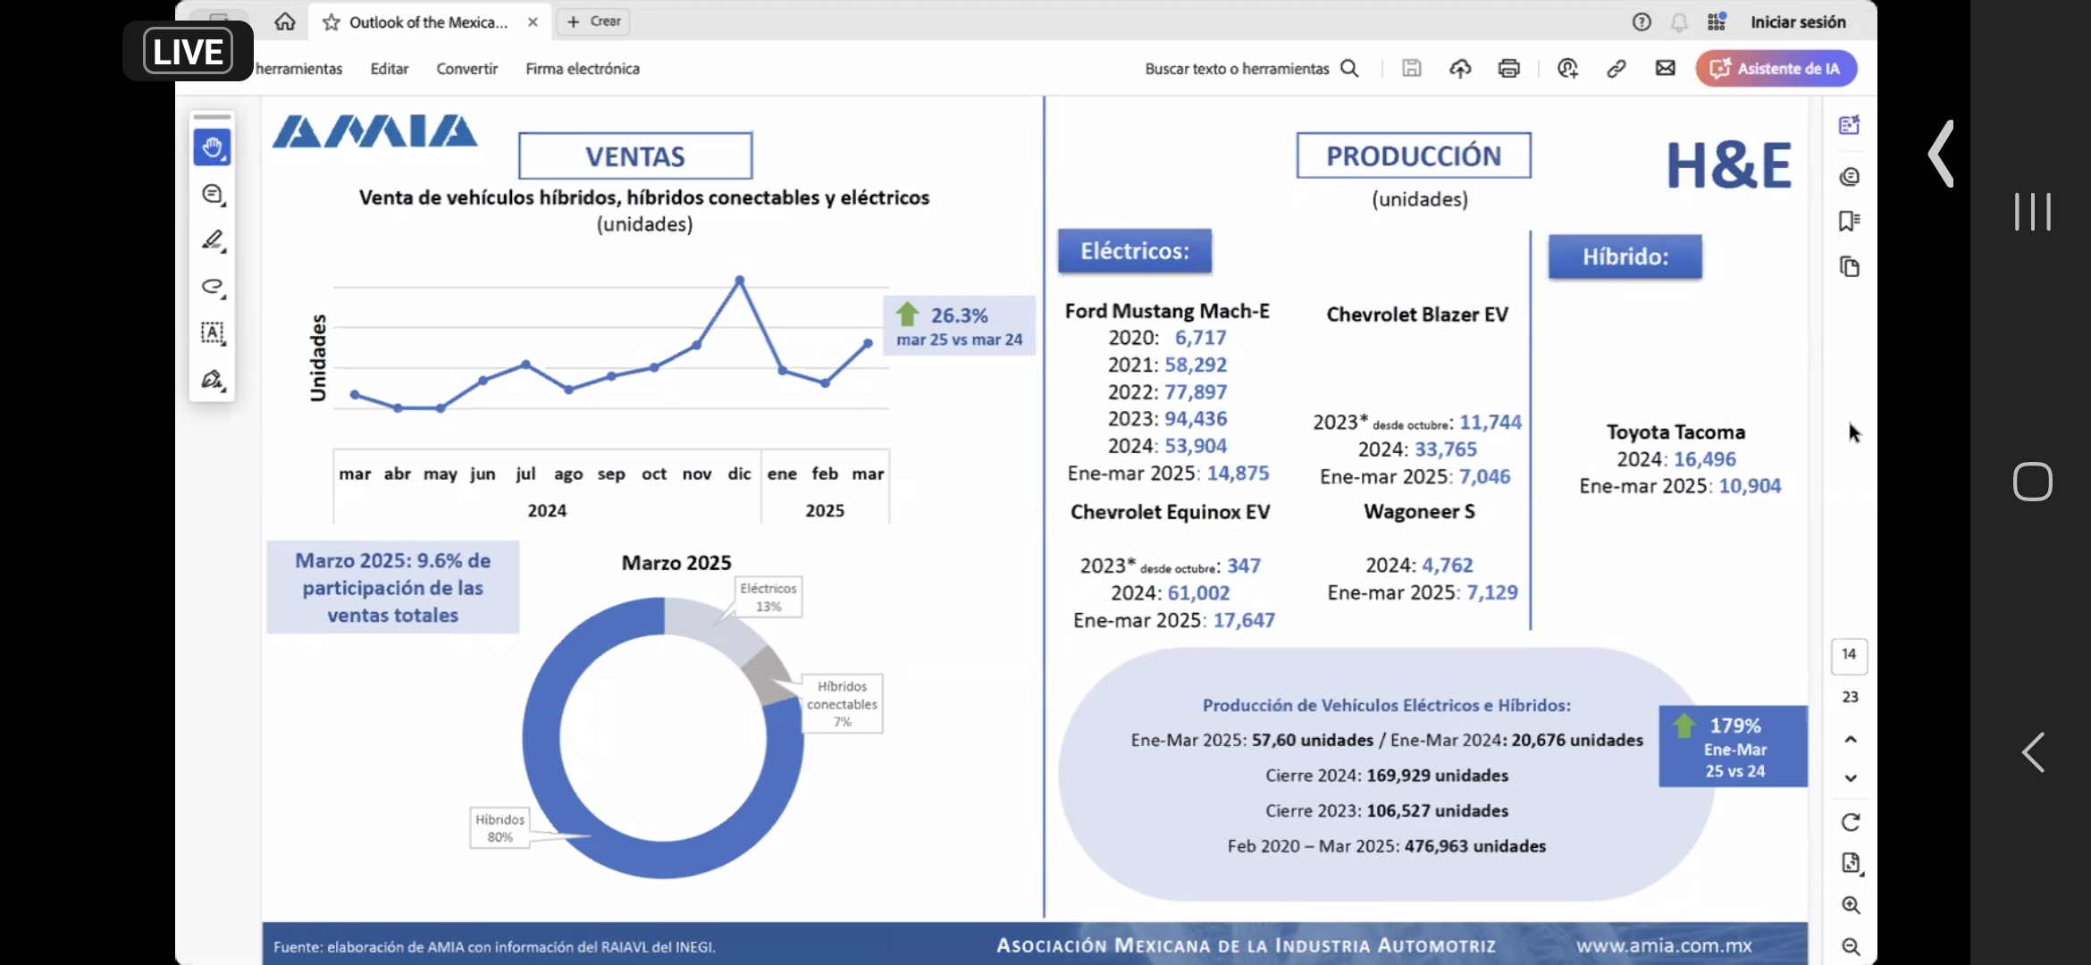
Task: Open the herramientas menu
Action: point(298,69)
